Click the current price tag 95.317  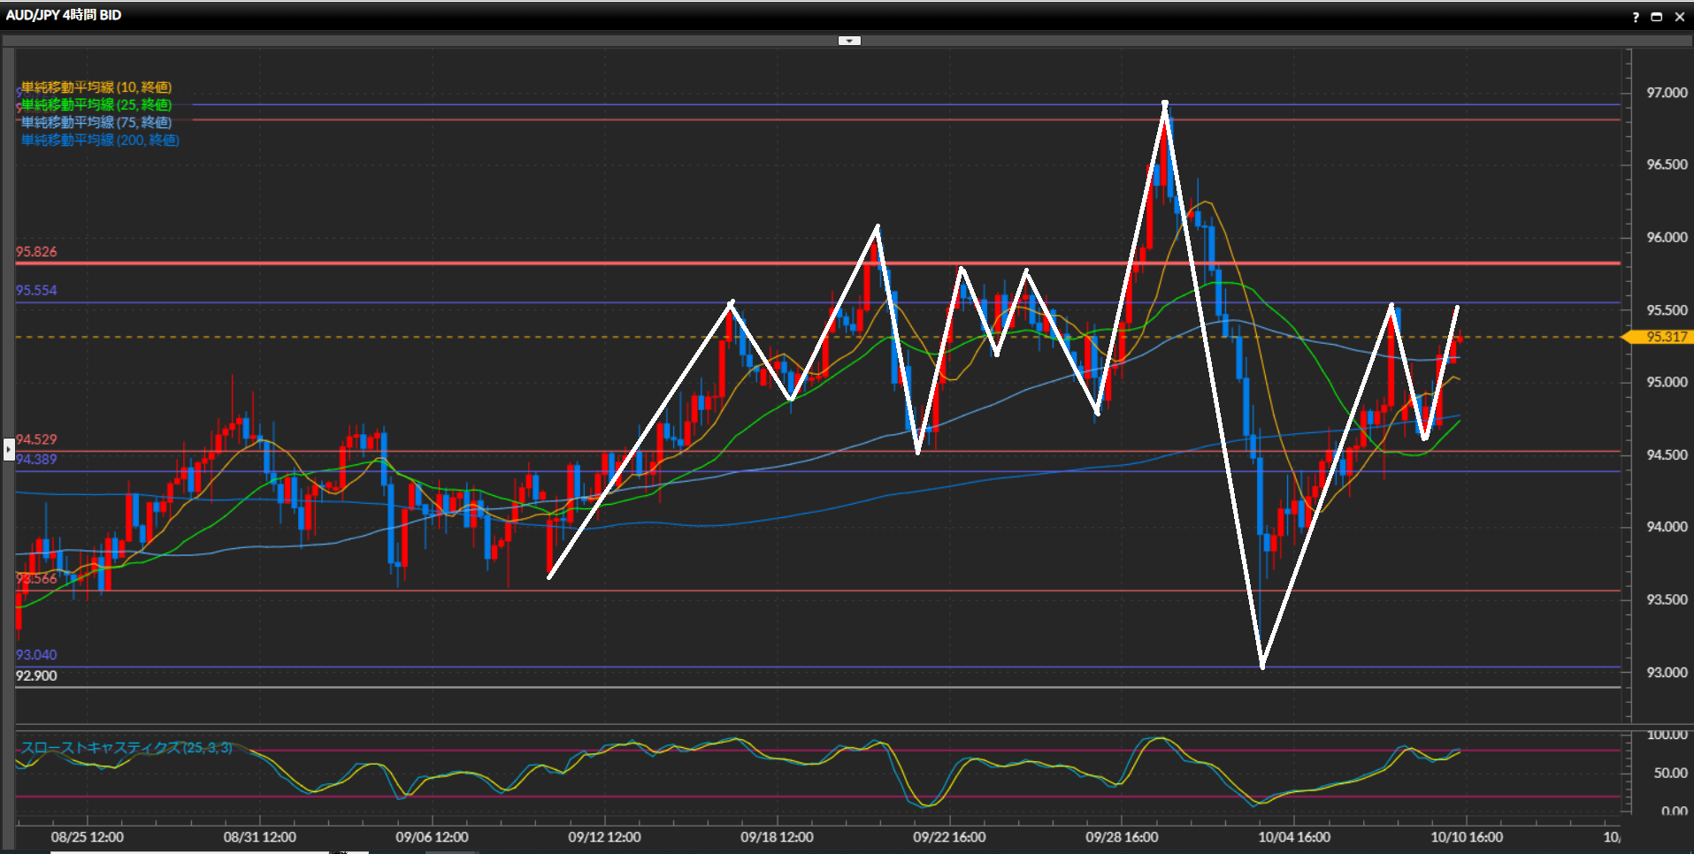coord(1666,337)
